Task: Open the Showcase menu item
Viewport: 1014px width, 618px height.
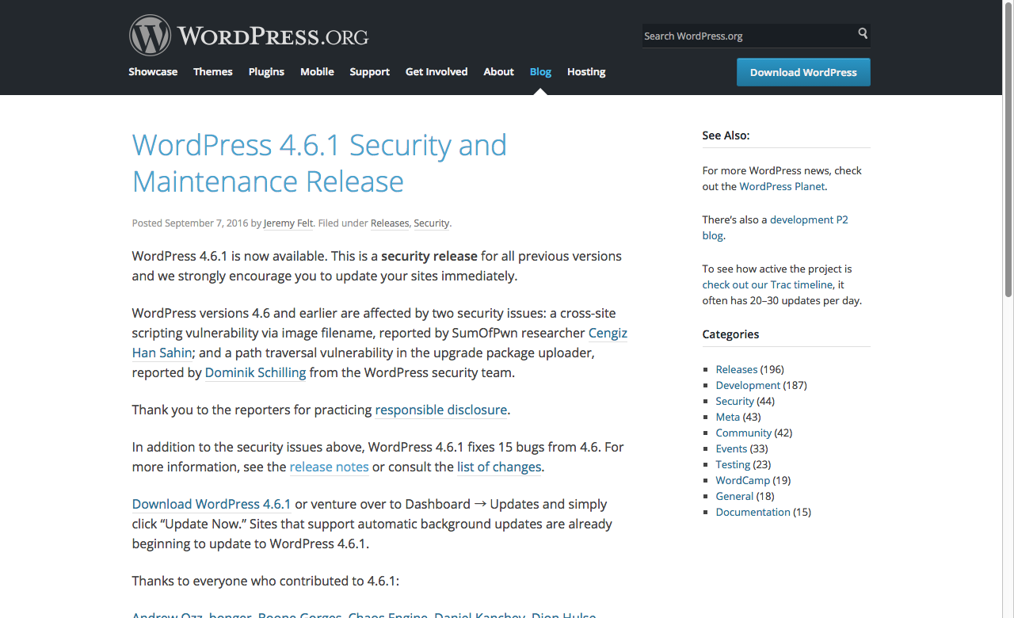Action: coord(153,71)
